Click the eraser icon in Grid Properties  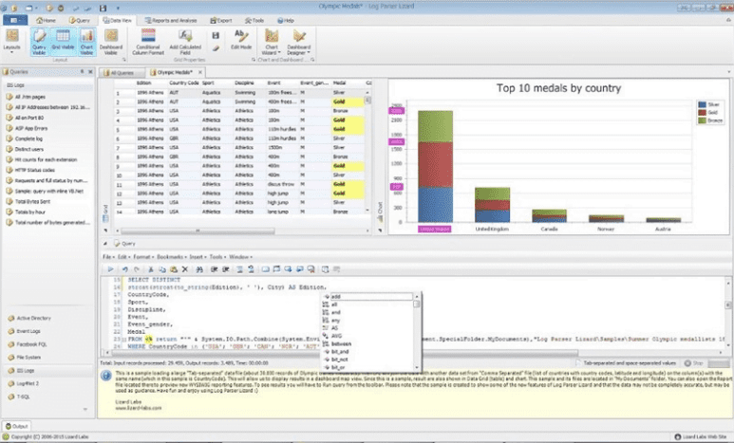pos(216,47)
